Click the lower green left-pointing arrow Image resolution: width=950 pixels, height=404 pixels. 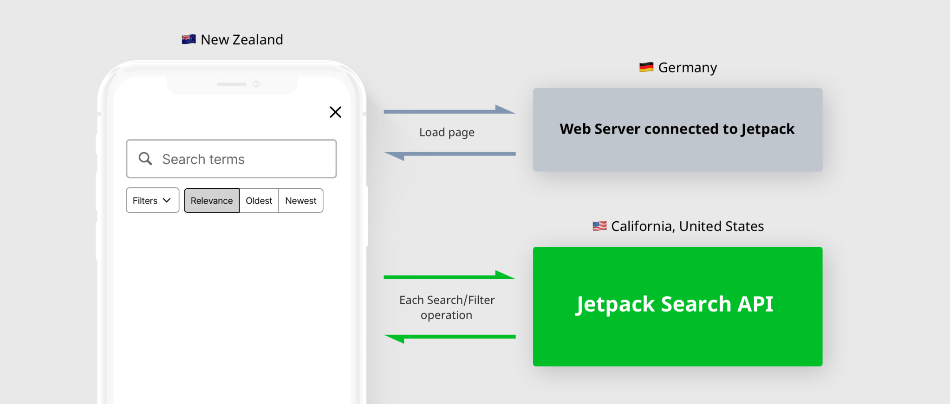tap(449, 337)
